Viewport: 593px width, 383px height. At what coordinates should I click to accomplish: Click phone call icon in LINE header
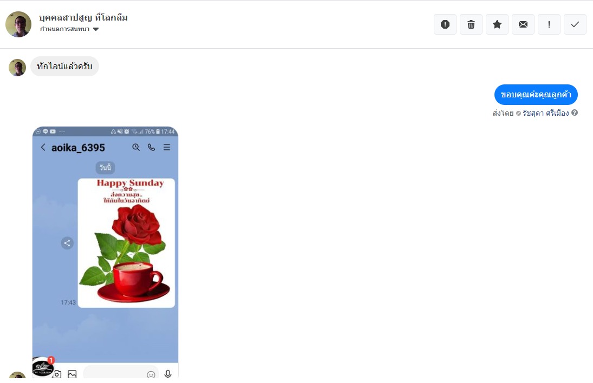tap(151, 147)
